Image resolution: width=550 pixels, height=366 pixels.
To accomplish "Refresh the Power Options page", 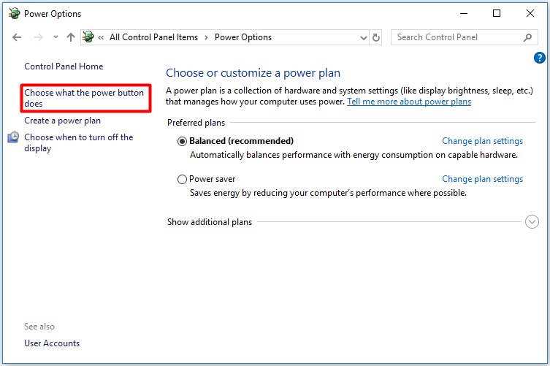I will point(376,37).
